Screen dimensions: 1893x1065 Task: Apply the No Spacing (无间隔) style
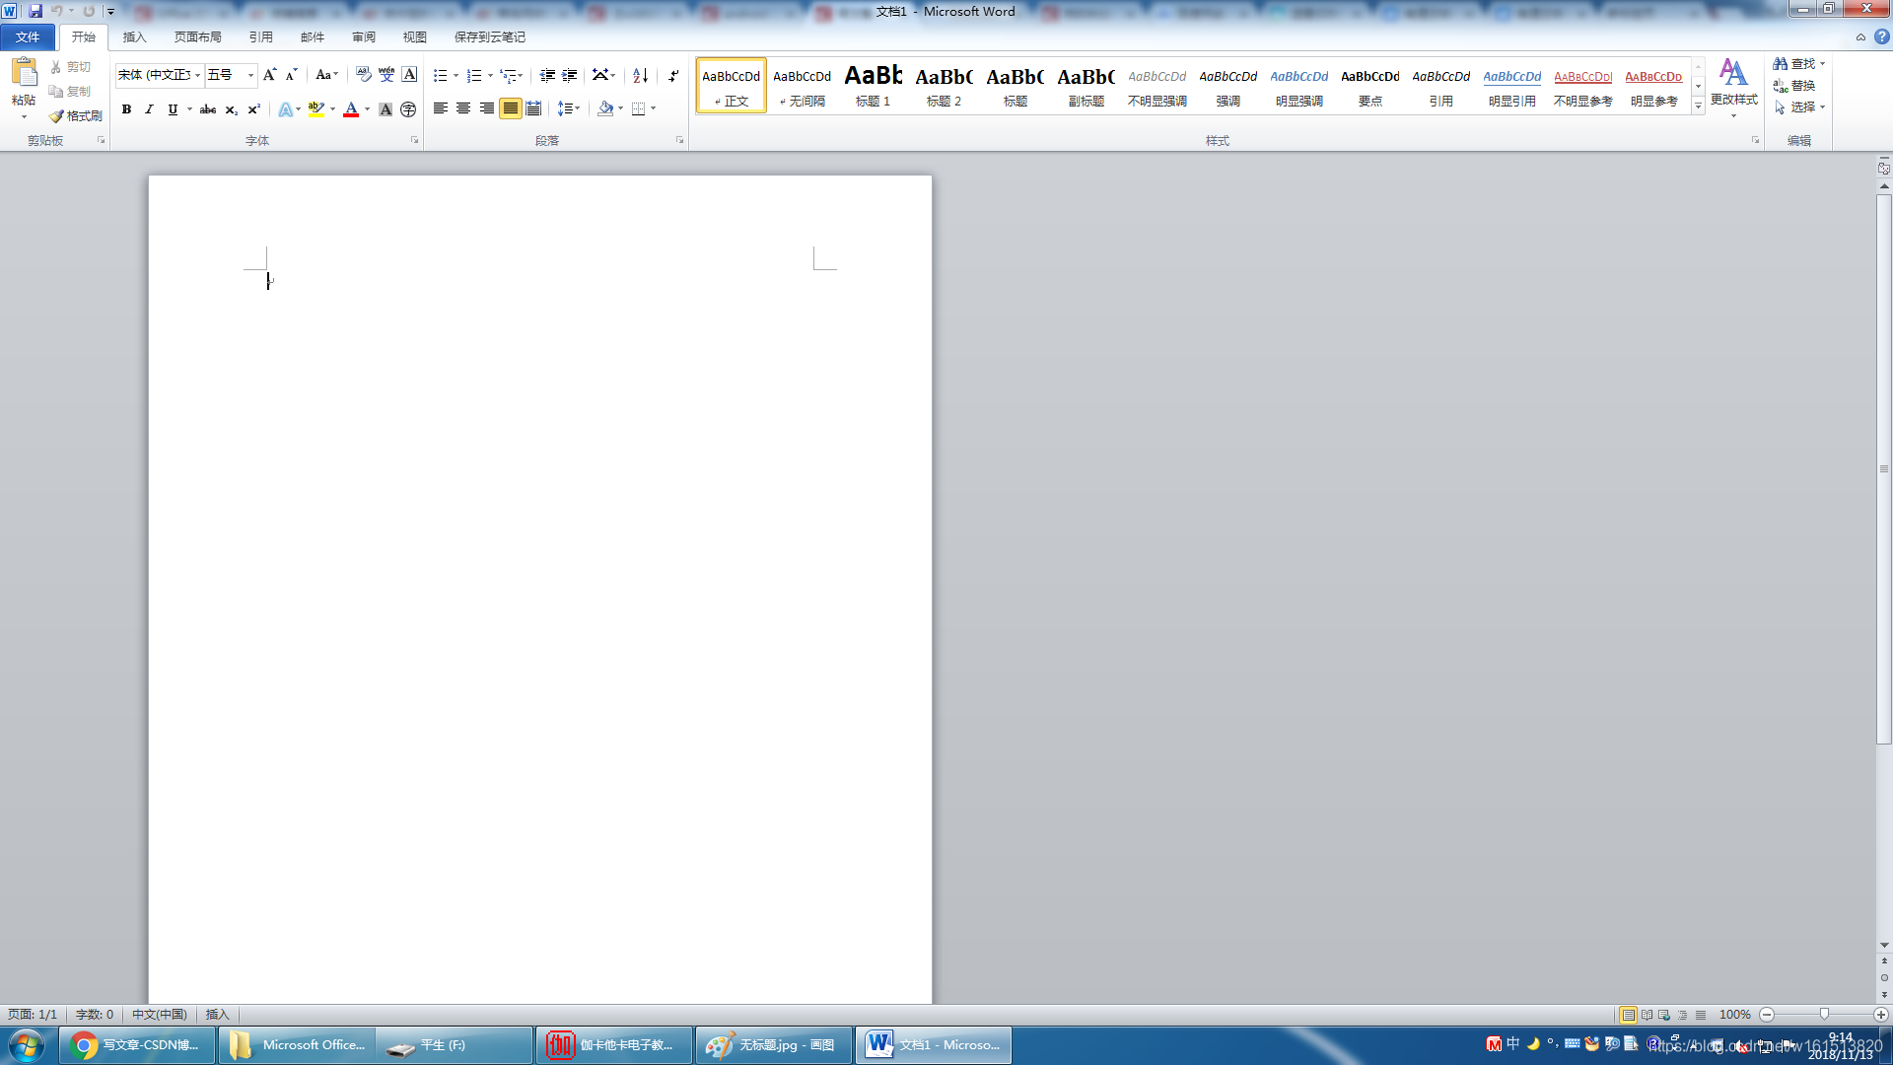(x=802, y=85)
